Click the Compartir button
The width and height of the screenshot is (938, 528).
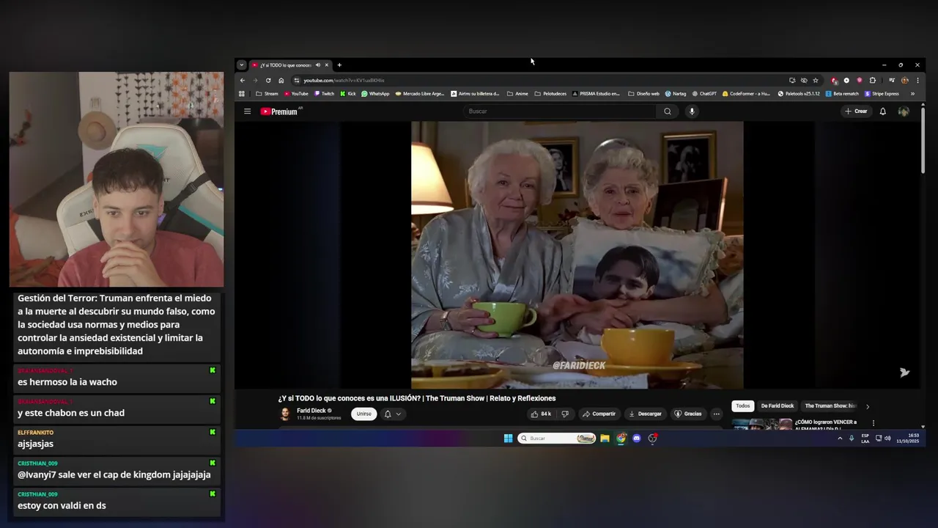click(x=599, y=414)
